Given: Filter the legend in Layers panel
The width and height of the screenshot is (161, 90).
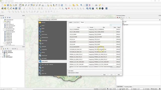Looking at the screenshot, I should coord(8,49).
